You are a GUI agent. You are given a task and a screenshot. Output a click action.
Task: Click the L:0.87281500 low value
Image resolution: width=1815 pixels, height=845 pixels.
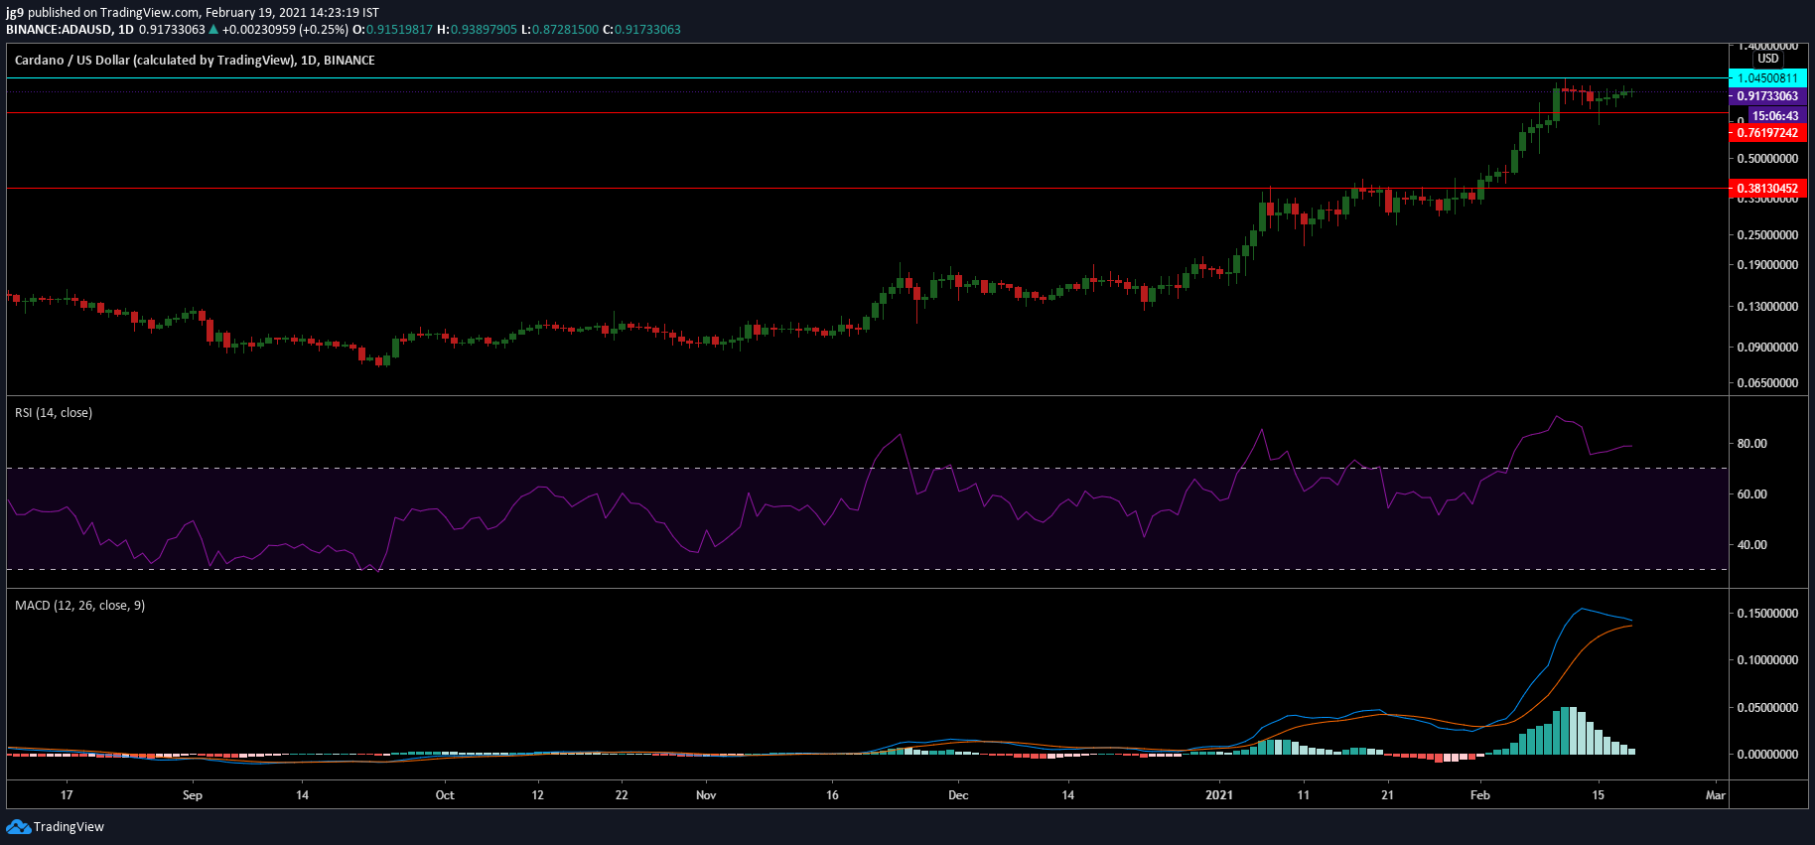[560, 30]
